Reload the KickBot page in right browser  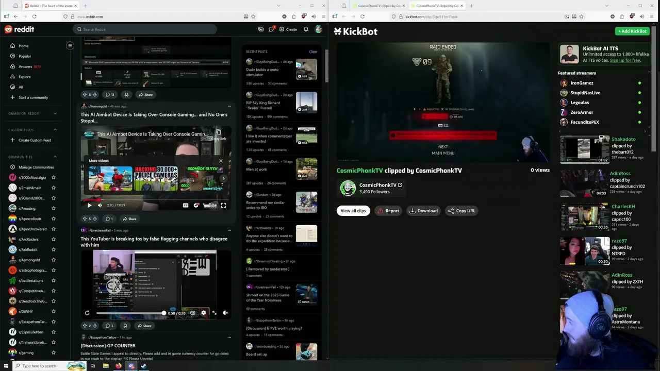tap(362, 16)
